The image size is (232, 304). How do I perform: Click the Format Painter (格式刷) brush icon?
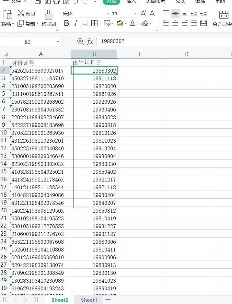(49, 15)
